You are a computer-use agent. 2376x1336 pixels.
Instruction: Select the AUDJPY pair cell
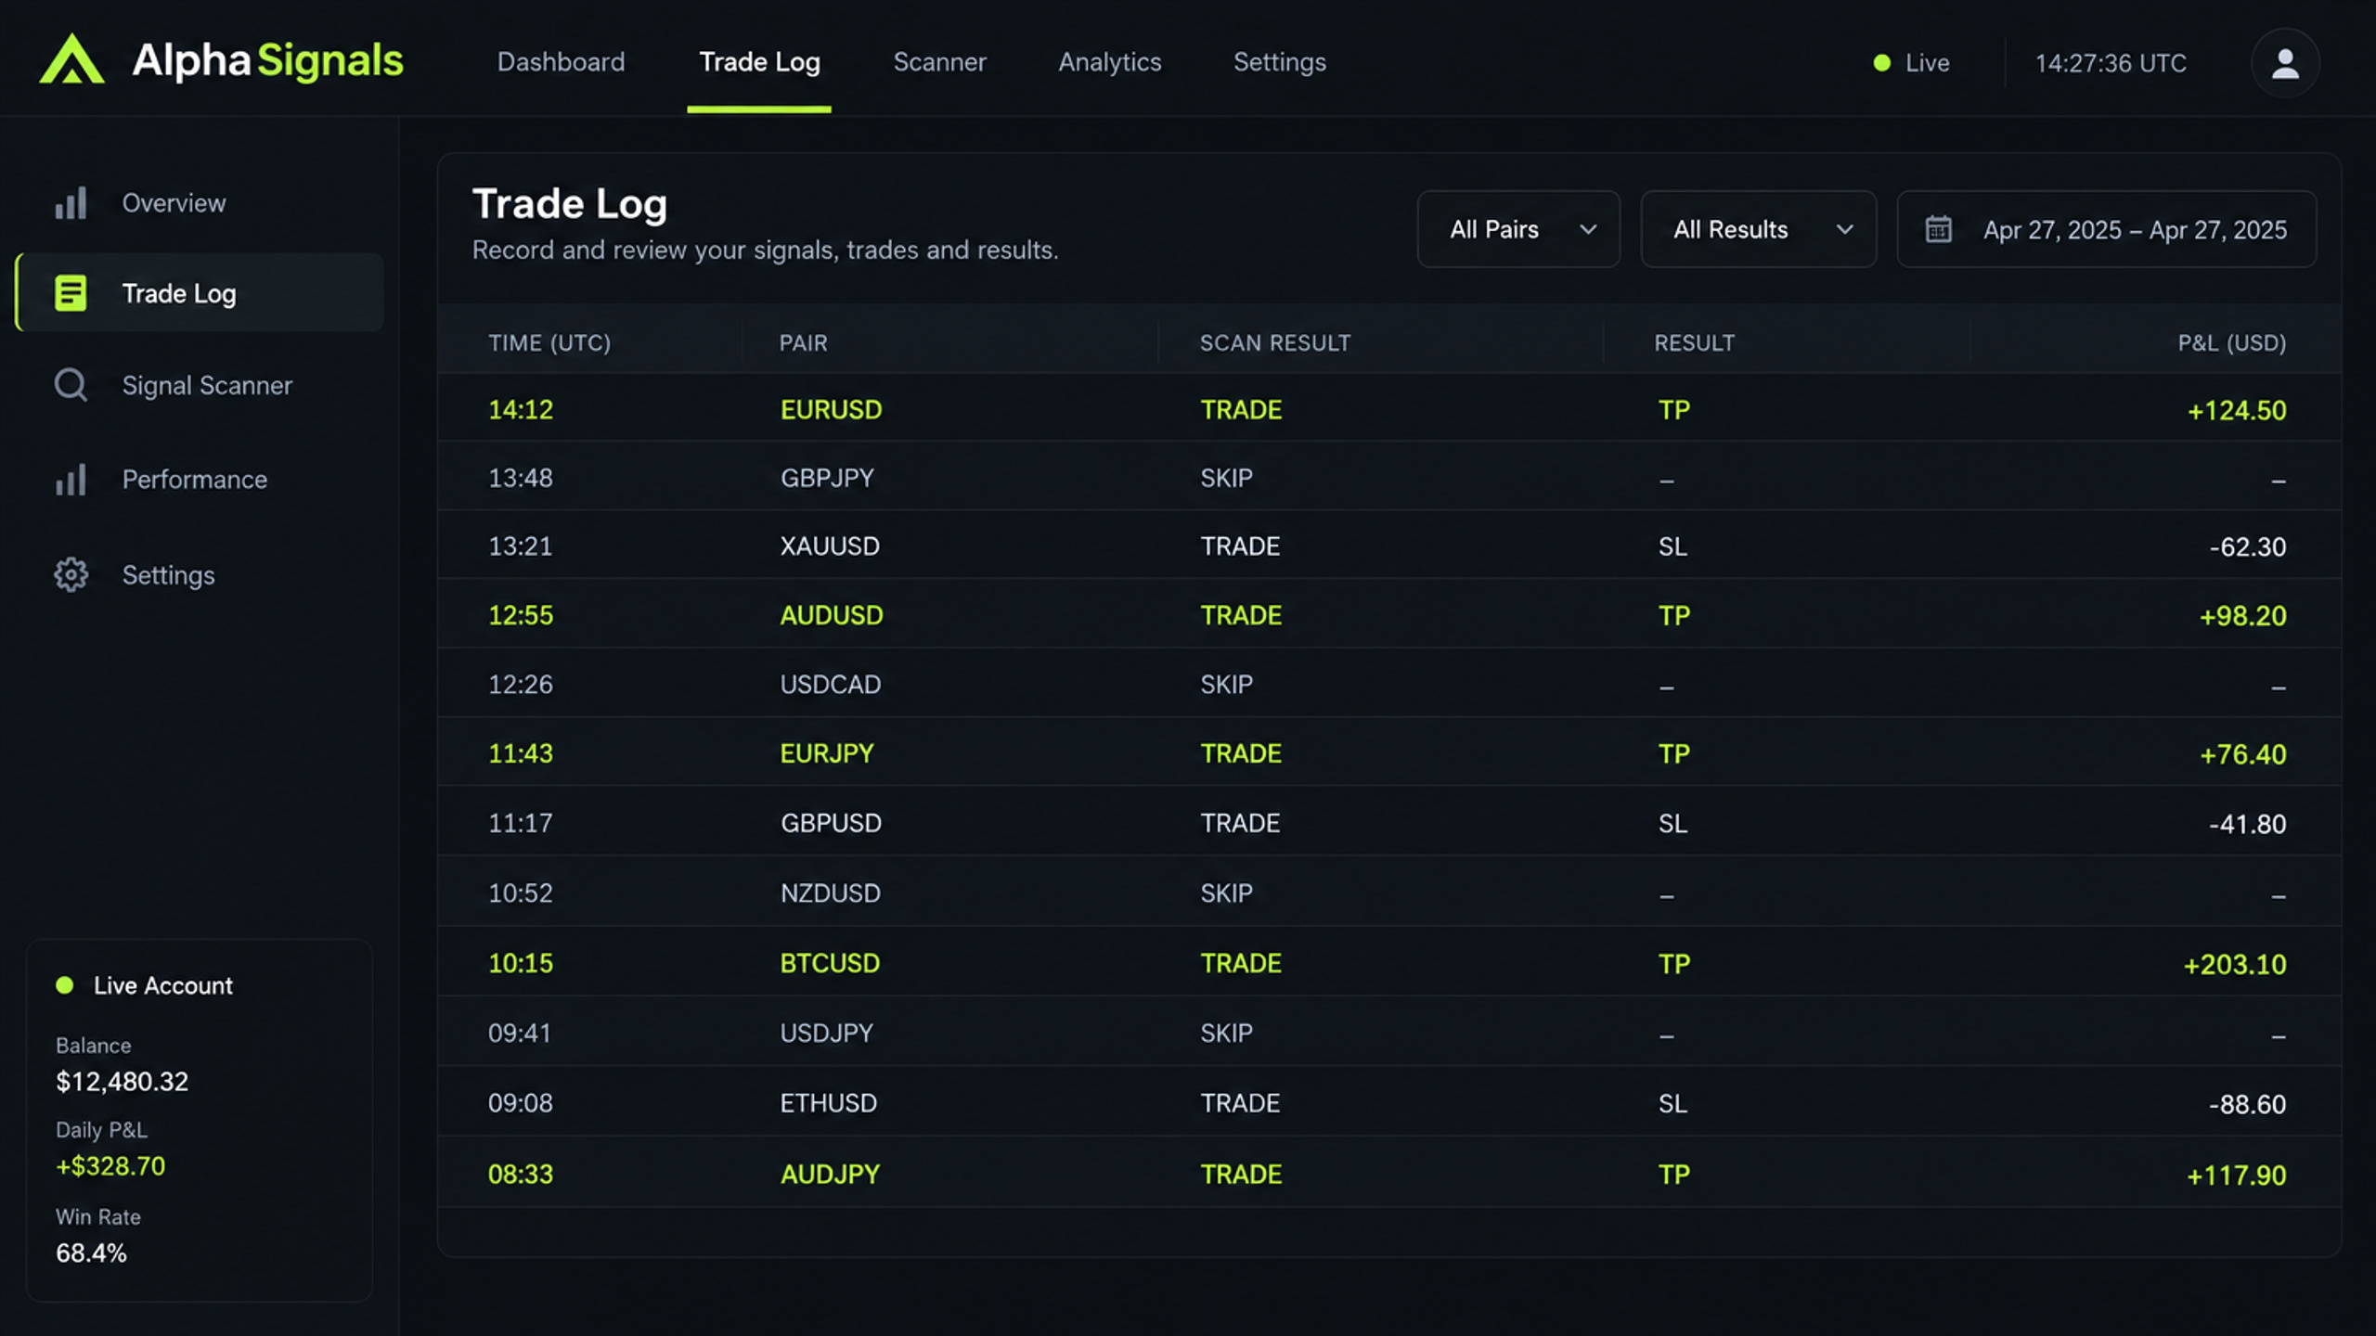coord(830,1175)
